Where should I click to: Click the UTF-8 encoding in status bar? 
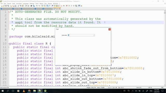click(x=150, y=88)
